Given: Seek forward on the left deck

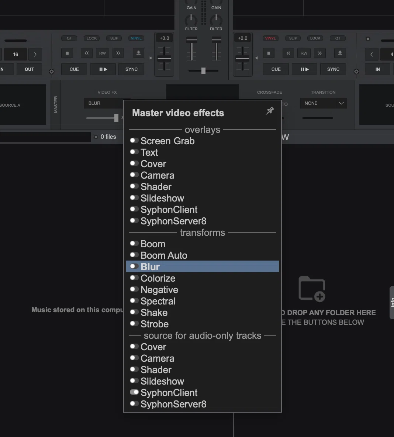Looking at the screenshot, I should [x=118, y=53].
